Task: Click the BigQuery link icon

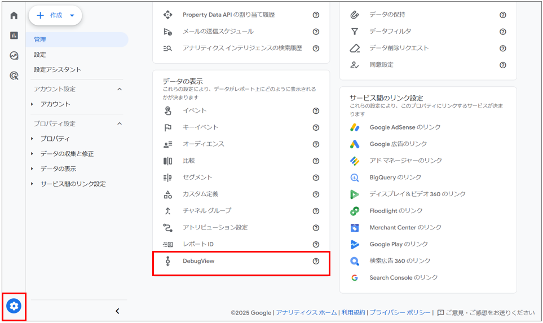Action: 355,178
